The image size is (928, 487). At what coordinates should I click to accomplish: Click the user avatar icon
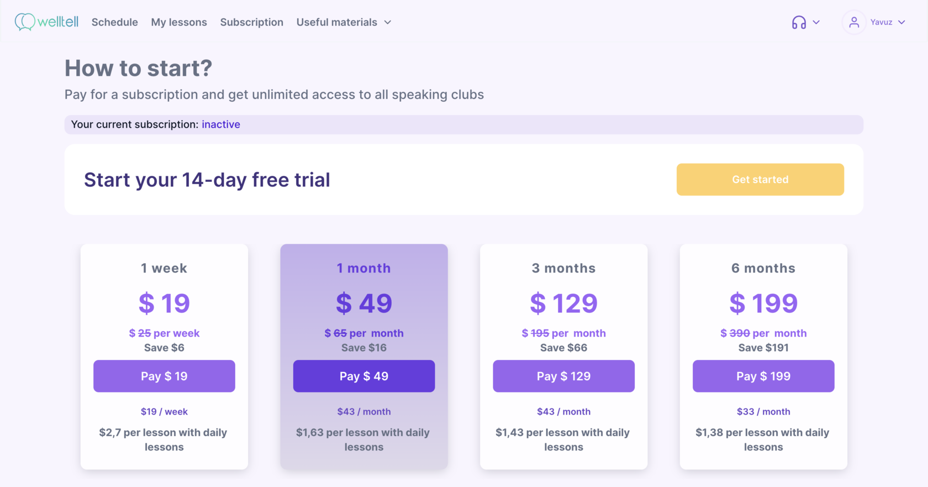(854, 22)
